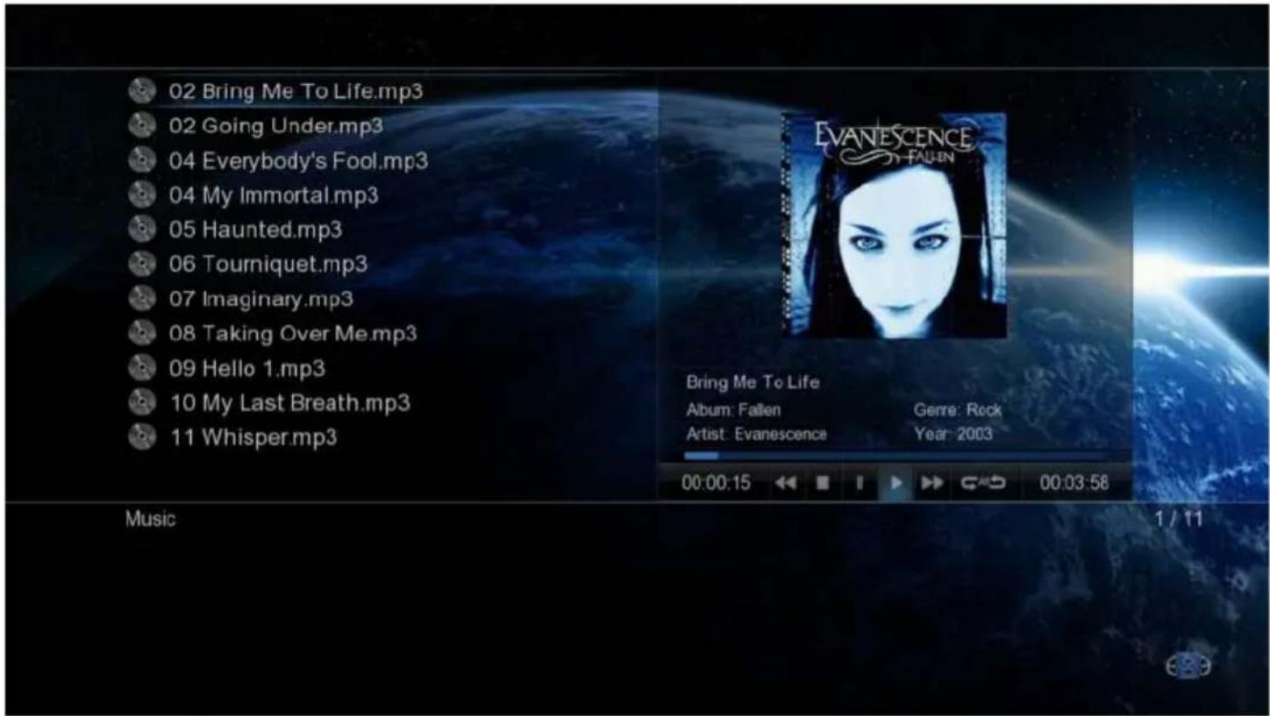Click the Year: 2003 info text
1270x716 pixels.
pyautogui.click(x=953, y=434)
